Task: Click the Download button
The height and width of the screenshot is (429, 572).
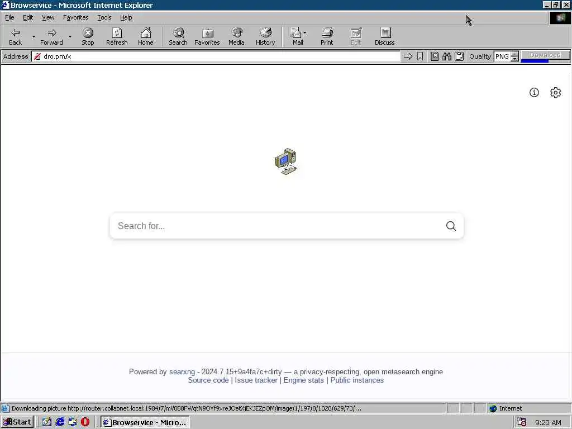Action: coord(545,55)
